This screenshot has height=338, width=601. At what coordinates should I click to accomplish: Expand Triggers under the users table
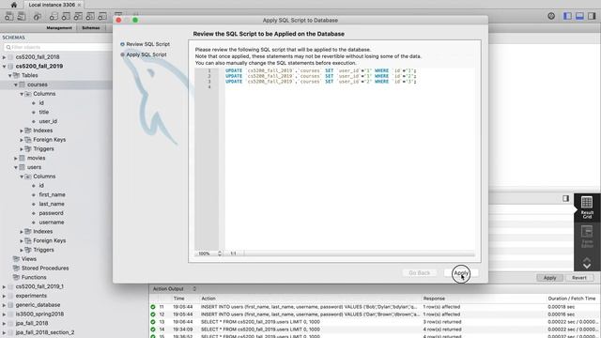click(22, 251)
